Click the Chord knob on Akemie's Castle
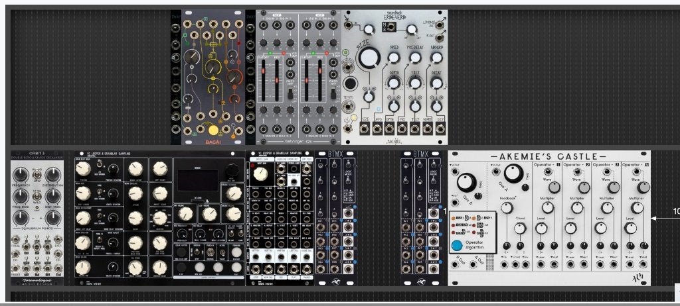The image size is (680, 306). pyautogui.click(x=520, y=228)
